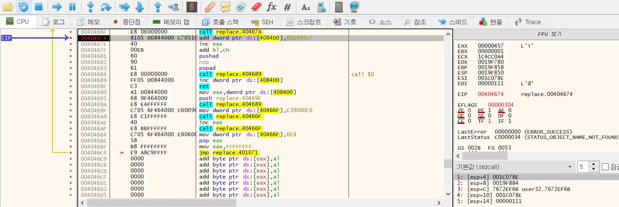Click the Restart debugging icon

point(23,7)
